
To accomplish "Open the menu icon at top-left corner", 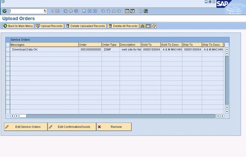I will point(3,2).
